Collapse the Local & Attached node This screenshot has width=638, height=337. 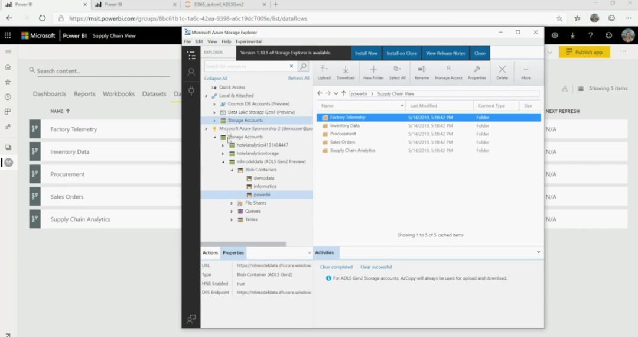pyautogui.click(x=206, y=96)
